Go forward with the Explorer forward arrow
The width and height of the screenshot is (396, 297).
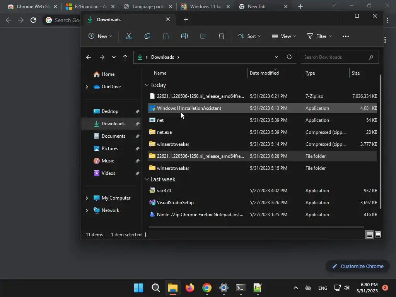(102, 57)
